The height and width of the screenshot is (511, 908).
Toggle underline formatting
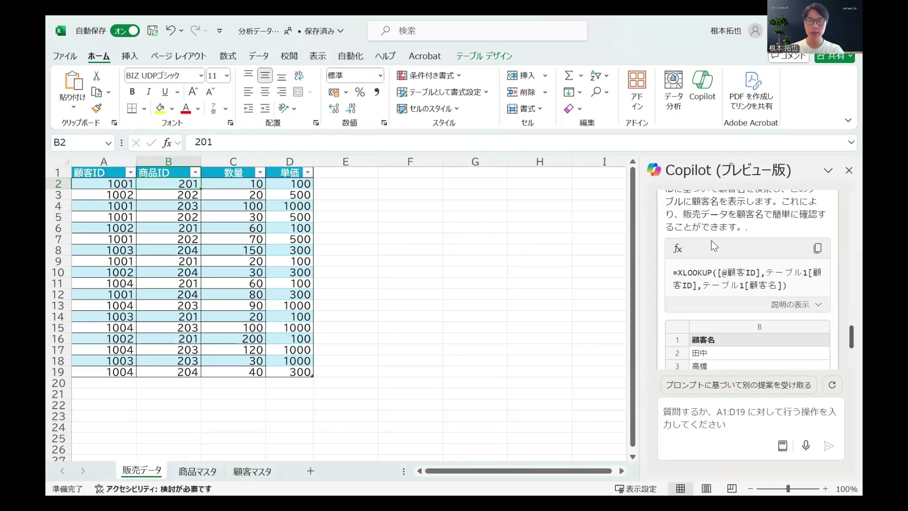point(166,92)
